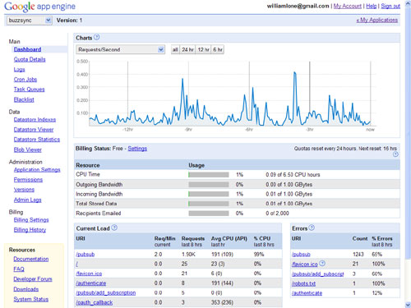Open Permissions page
The height and width of the screenshot is (308, 411).
coord(28,180)
